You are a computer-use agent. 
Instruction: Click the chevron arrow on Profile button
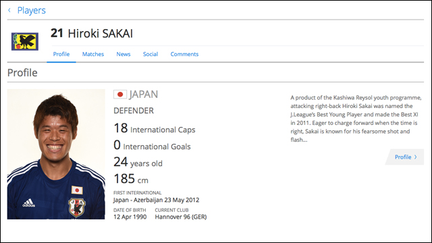tap(416, 157)
